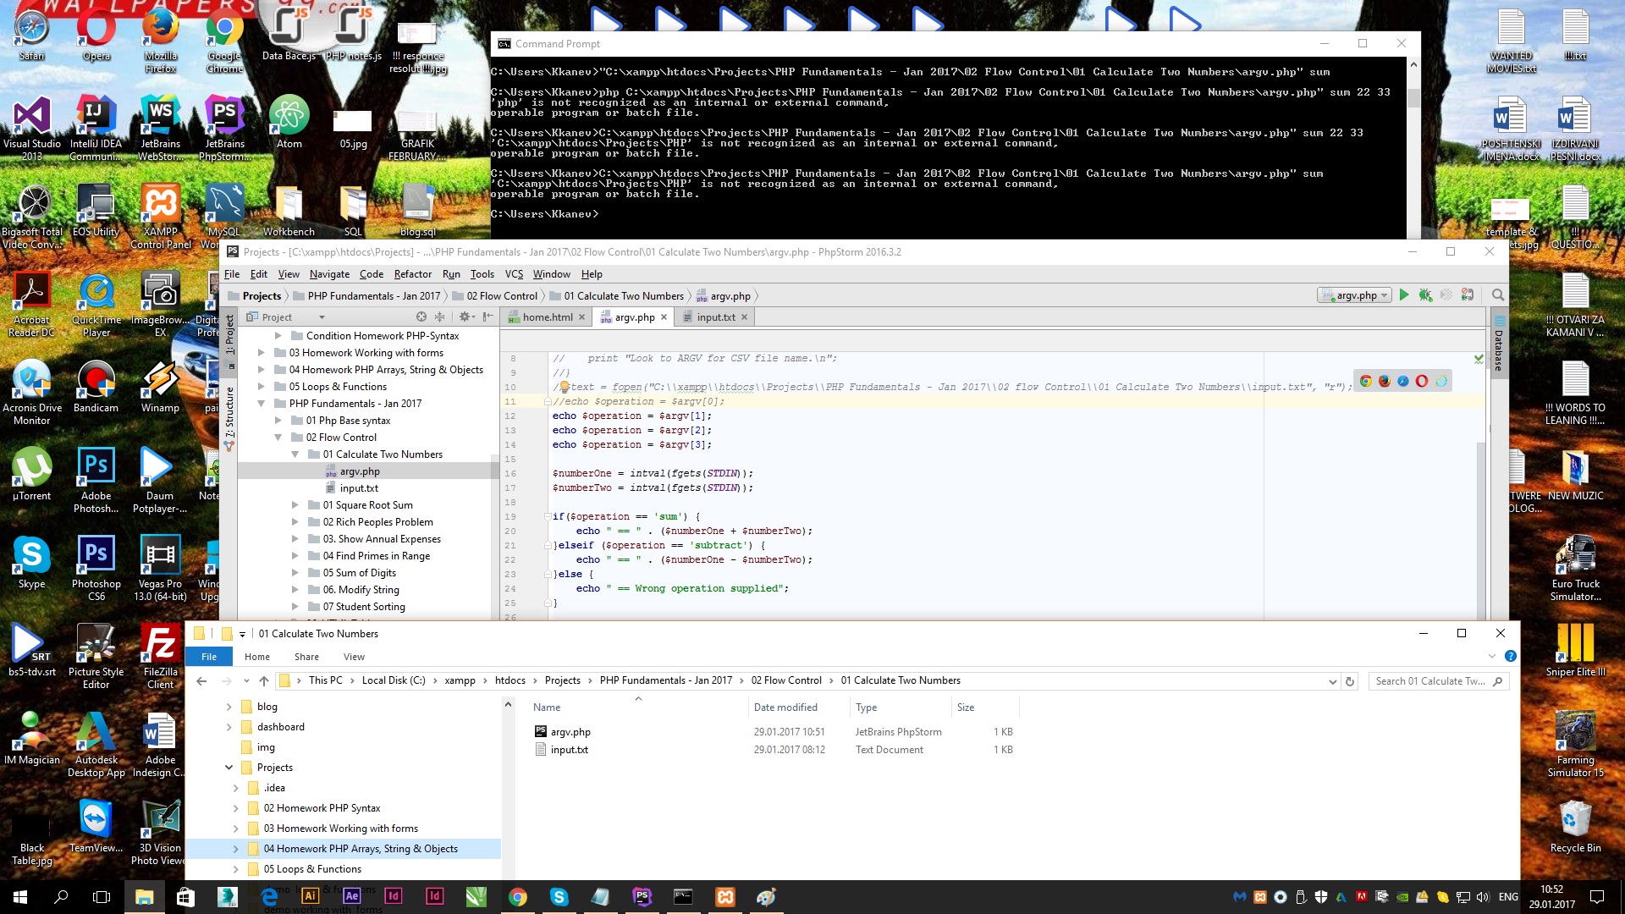Click xampp in Explorer address path
The width and height of the screenshot is (1625, 914).
click(460, 680)
